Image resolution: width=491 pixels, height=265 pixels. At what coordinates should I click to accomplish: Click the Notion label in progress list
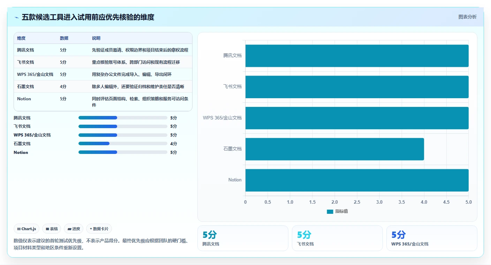point(21,152)
